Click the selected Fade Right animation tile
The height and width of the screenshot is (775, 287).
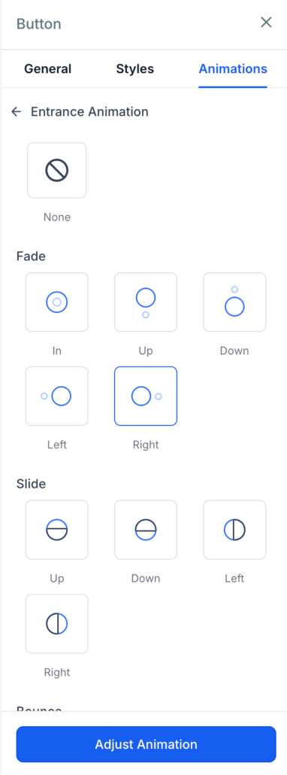click(146, 396)
